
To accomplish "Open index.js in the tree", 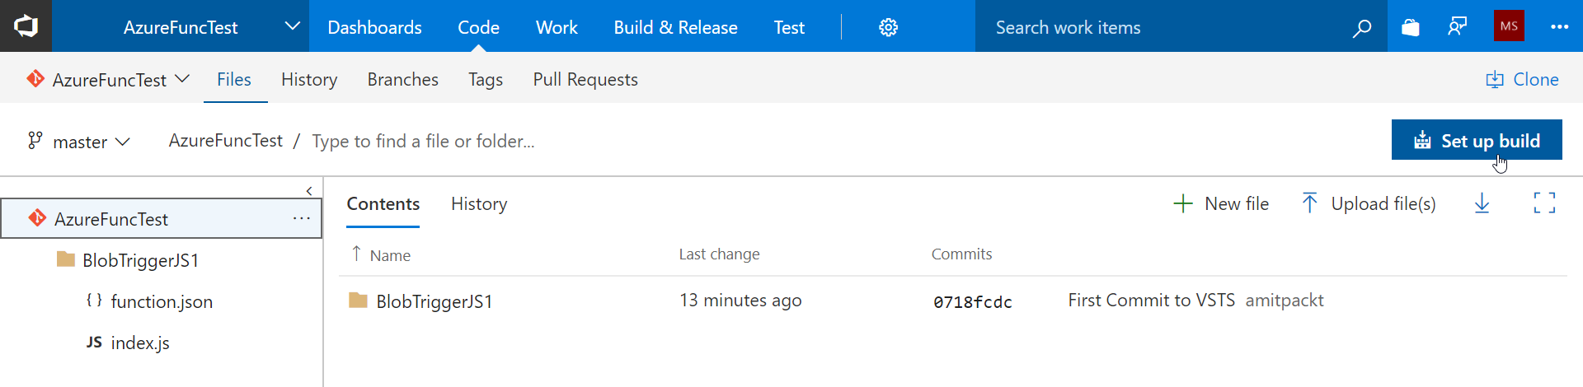I will pos(128,343).
